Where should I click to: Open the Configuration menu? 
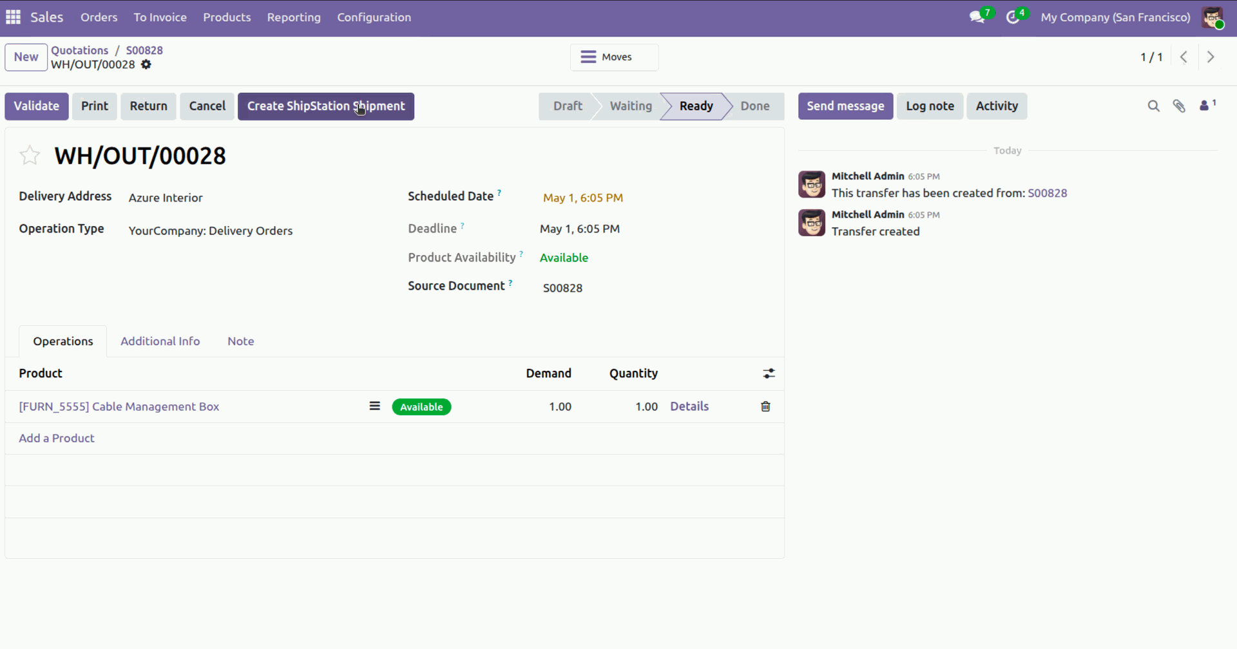click(374, 17)
